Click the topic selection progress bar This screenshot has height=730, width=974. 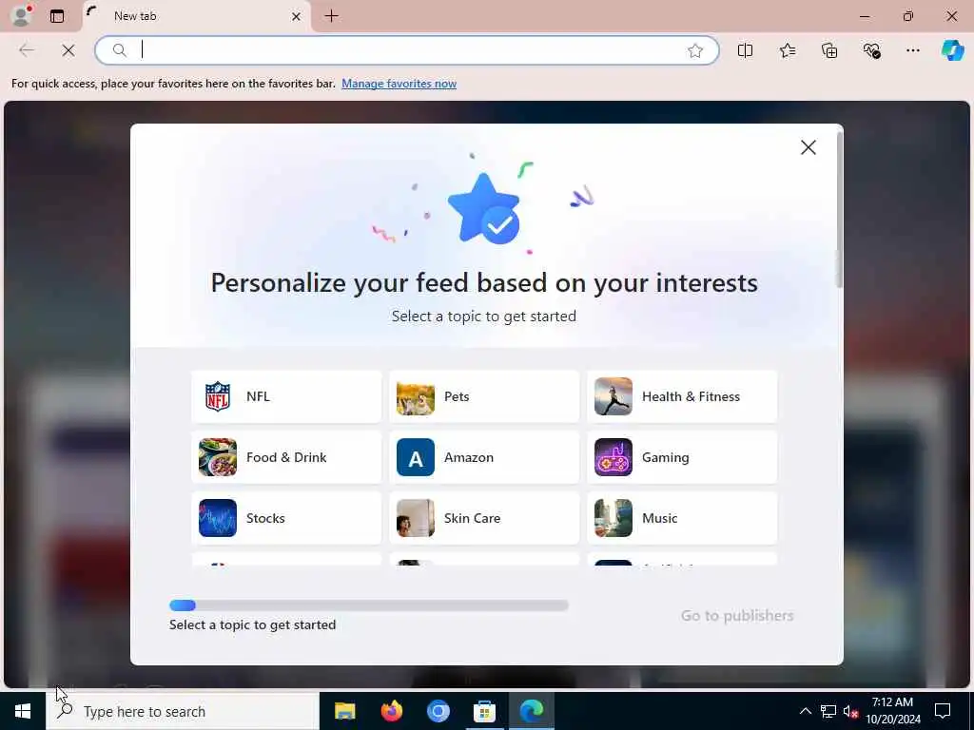[x=369, y=605]
